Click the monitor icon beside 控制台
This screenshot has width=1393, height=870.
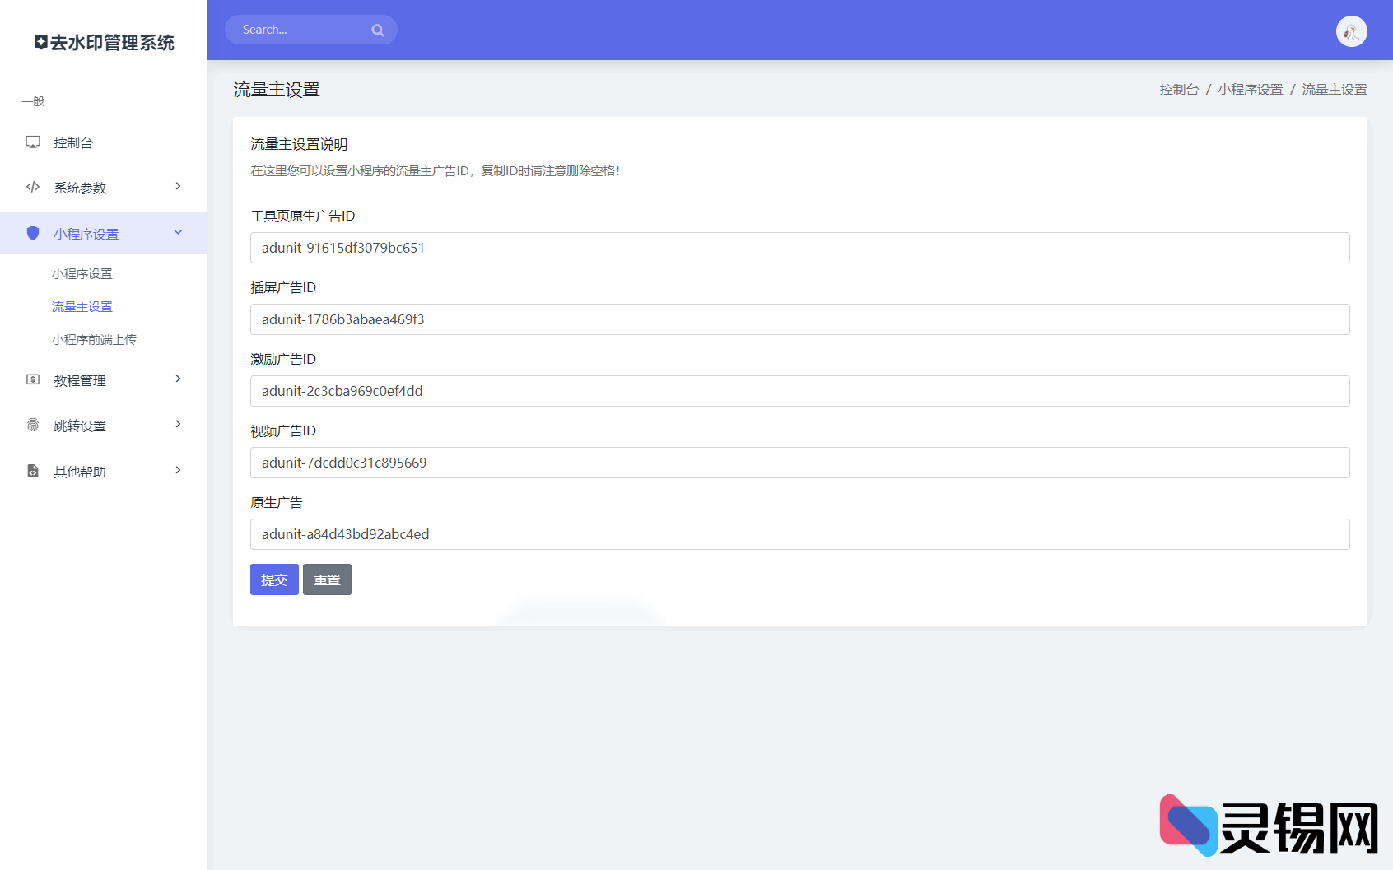tap(33, 142)
